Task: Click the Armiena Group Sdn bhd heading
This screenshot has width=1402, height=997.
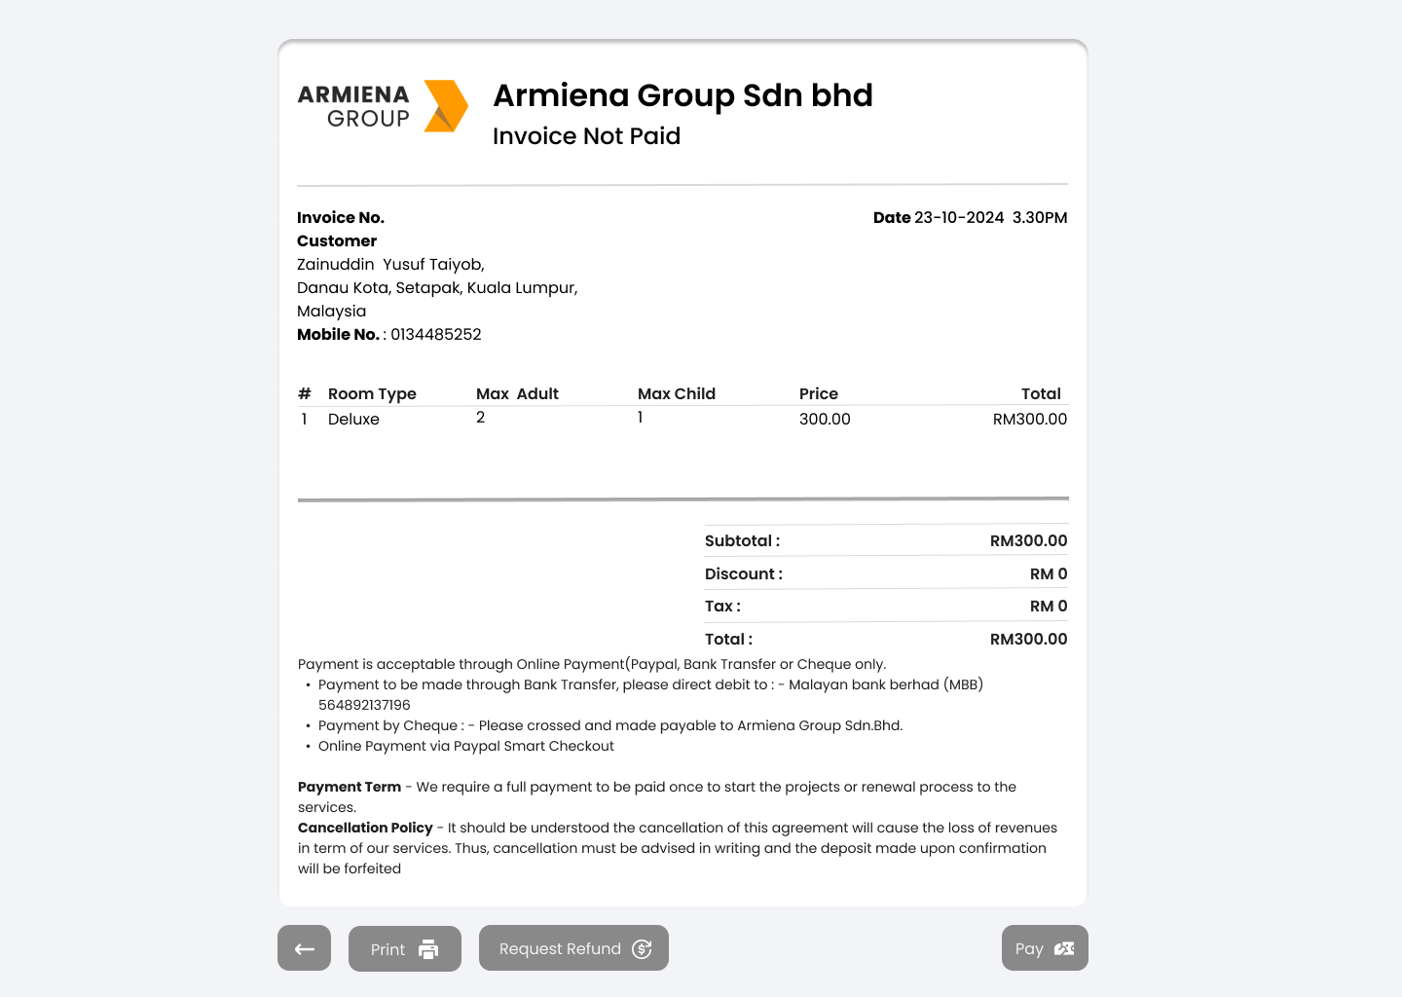Action: pyautogui.click(x=683, y=95)
